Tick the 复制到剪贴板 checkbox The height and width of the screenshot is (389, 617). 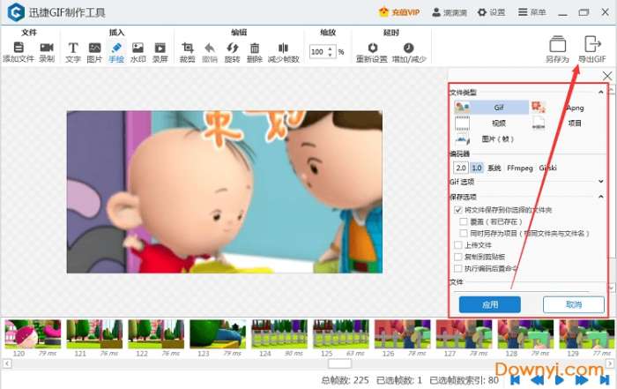point(457,257)
